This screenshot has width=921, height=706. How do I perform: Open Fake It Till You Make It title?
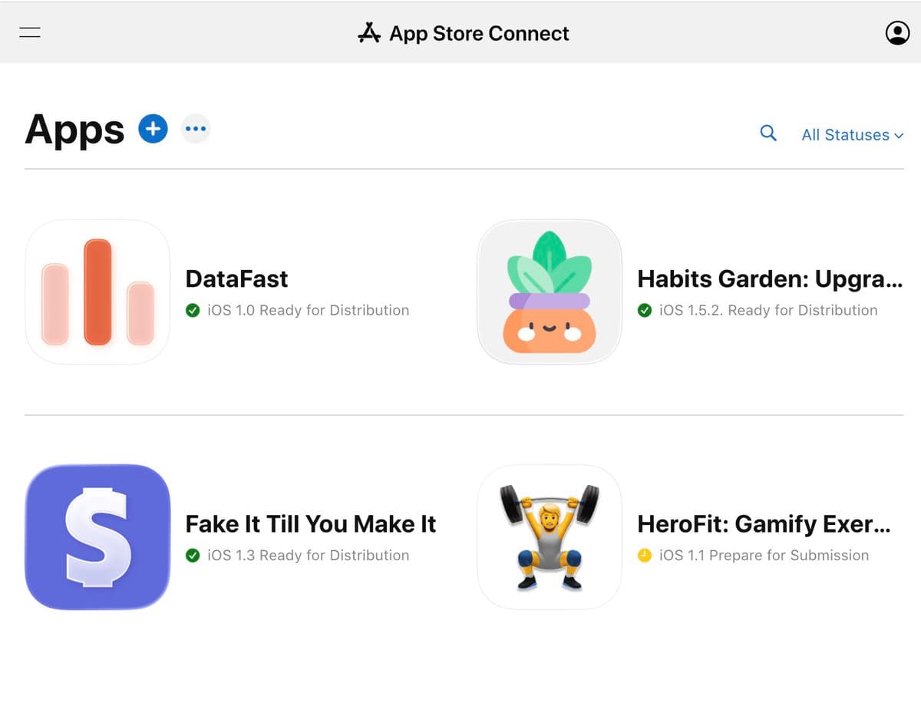[x=311, y=524]
